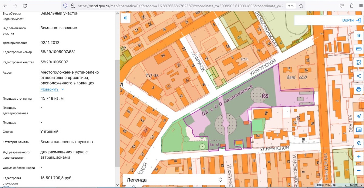Image resolution: width=364 pixels, height=188 pixels.
Task: Click the УЛ.ФРУНЗЕ street label above the park
Action: (198, 62)
